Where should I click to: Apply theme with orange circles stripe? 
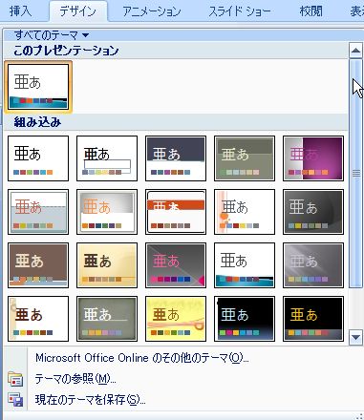(245, 212)
